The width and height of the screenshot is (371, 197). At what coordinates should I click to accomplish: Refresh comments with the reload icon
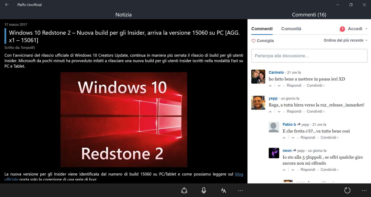click(348, 190)
